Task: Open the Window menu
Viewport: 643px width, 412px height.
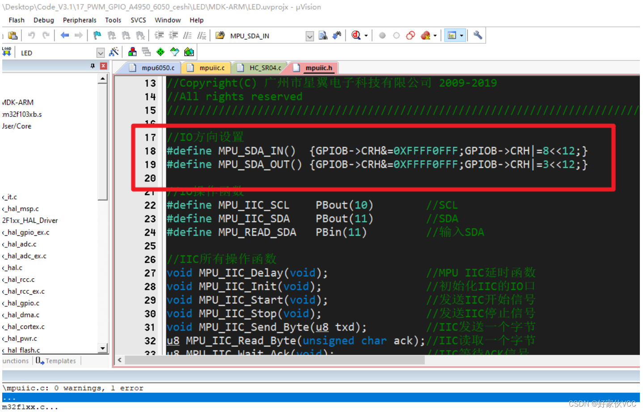Action: [168, 20]
